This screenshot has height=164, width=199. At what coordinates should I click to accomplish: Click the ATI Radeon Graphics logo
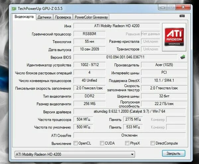[x=174, y=37]
